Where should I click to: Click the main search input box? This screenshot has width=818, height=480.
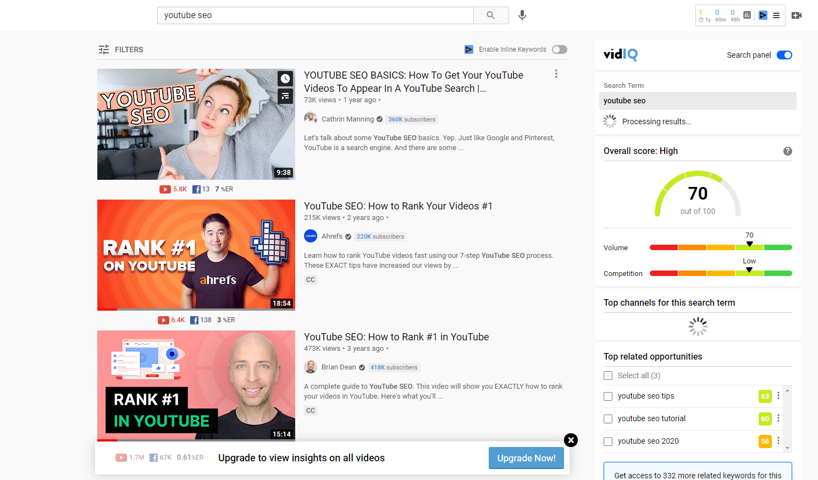[316, 15]
